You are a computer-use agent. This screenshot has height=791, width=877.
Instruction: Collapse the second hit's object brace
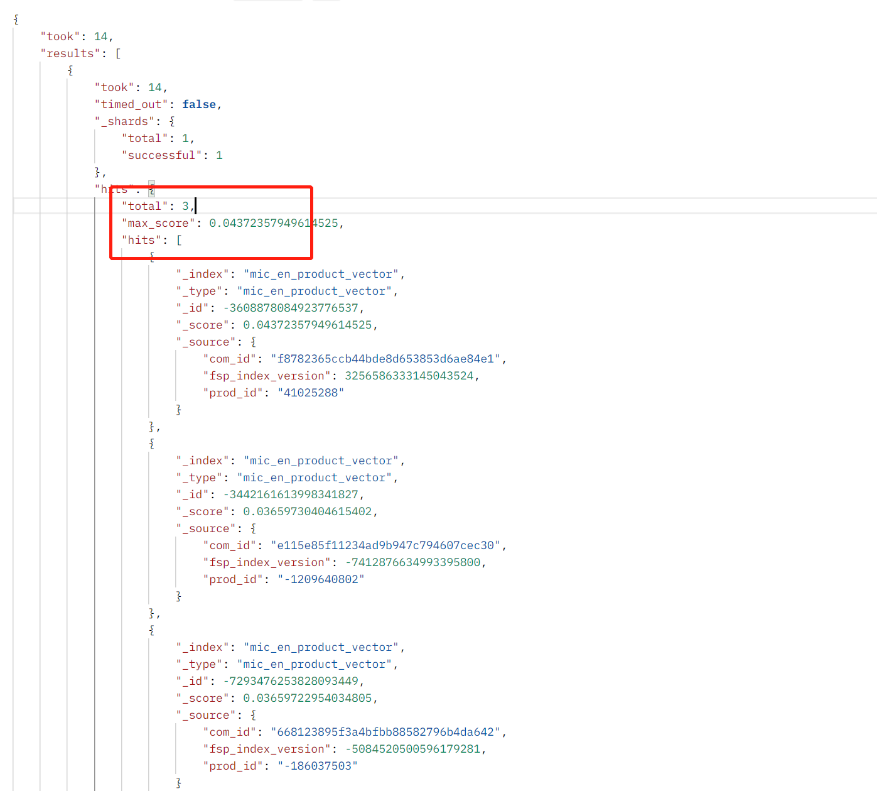[x=151, y=443]
